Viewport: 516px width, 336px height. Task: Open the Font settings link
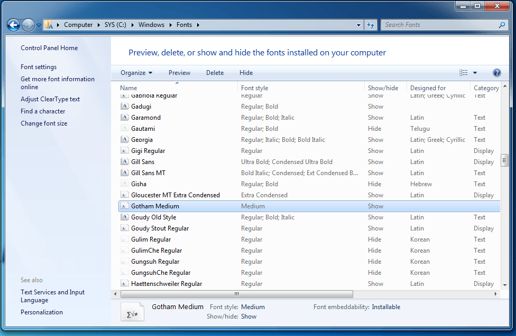tap(39, 67)
